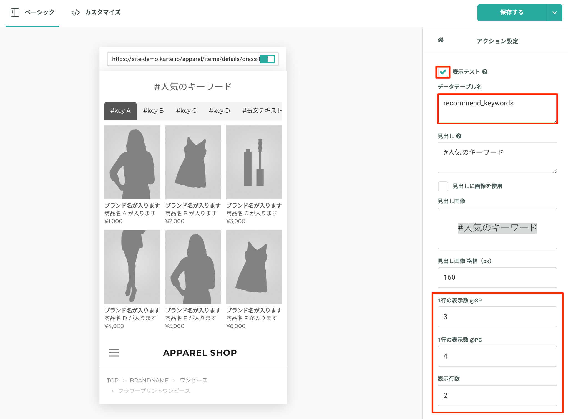Click the help icon beside 見出し label
The image size is (568, 419).
click(459, 136)
